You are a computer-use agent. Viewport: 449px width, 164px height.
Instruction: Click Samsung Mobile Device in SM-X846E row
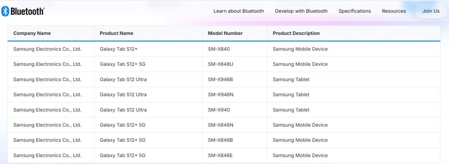pos(300,155)
